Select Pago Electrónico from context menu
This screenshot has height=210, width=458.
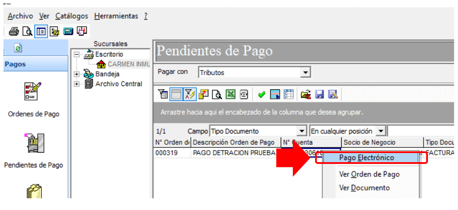pos(367,157)
